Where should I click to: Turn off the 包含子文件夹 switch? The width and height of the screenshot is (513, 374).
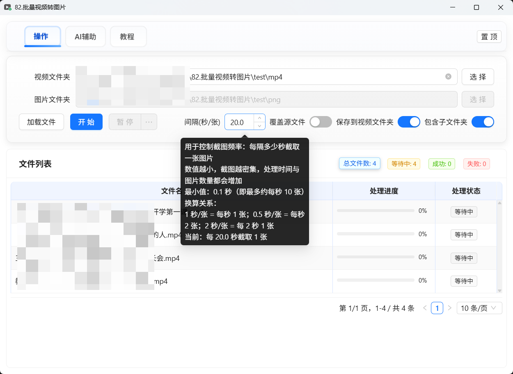(483, 122)
